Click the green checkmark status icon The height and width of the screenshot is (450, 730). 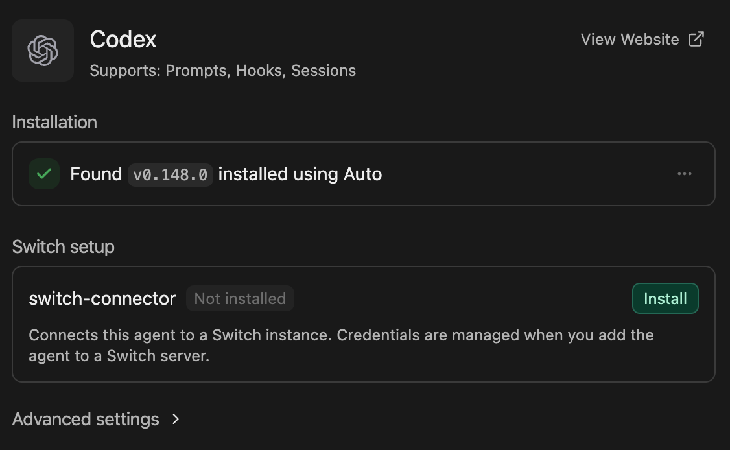click(44, 174)
